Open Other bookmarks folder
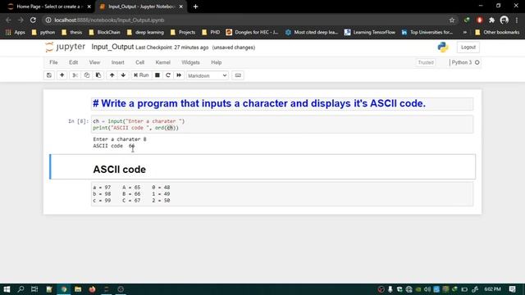The height and width of the screenshot is (295, 525). [497, 33]
